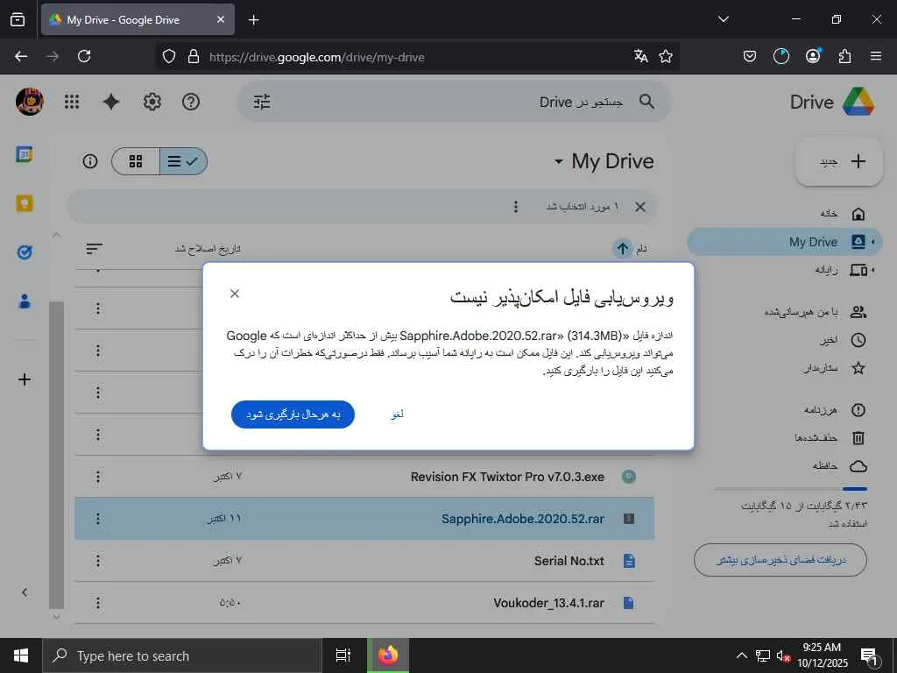Open more options for Twixtor Pro row

click(x=98, y=477)
